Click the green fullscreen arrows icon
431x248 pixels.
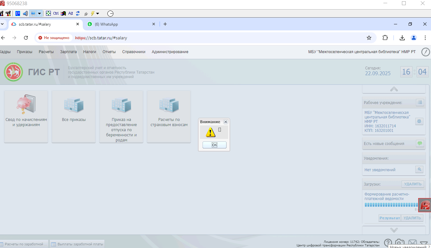pyautogui.click(x=49, y=13)
